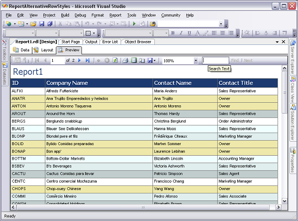
Task: Open the Solution Explorer side tab
Action: [293, 123]
